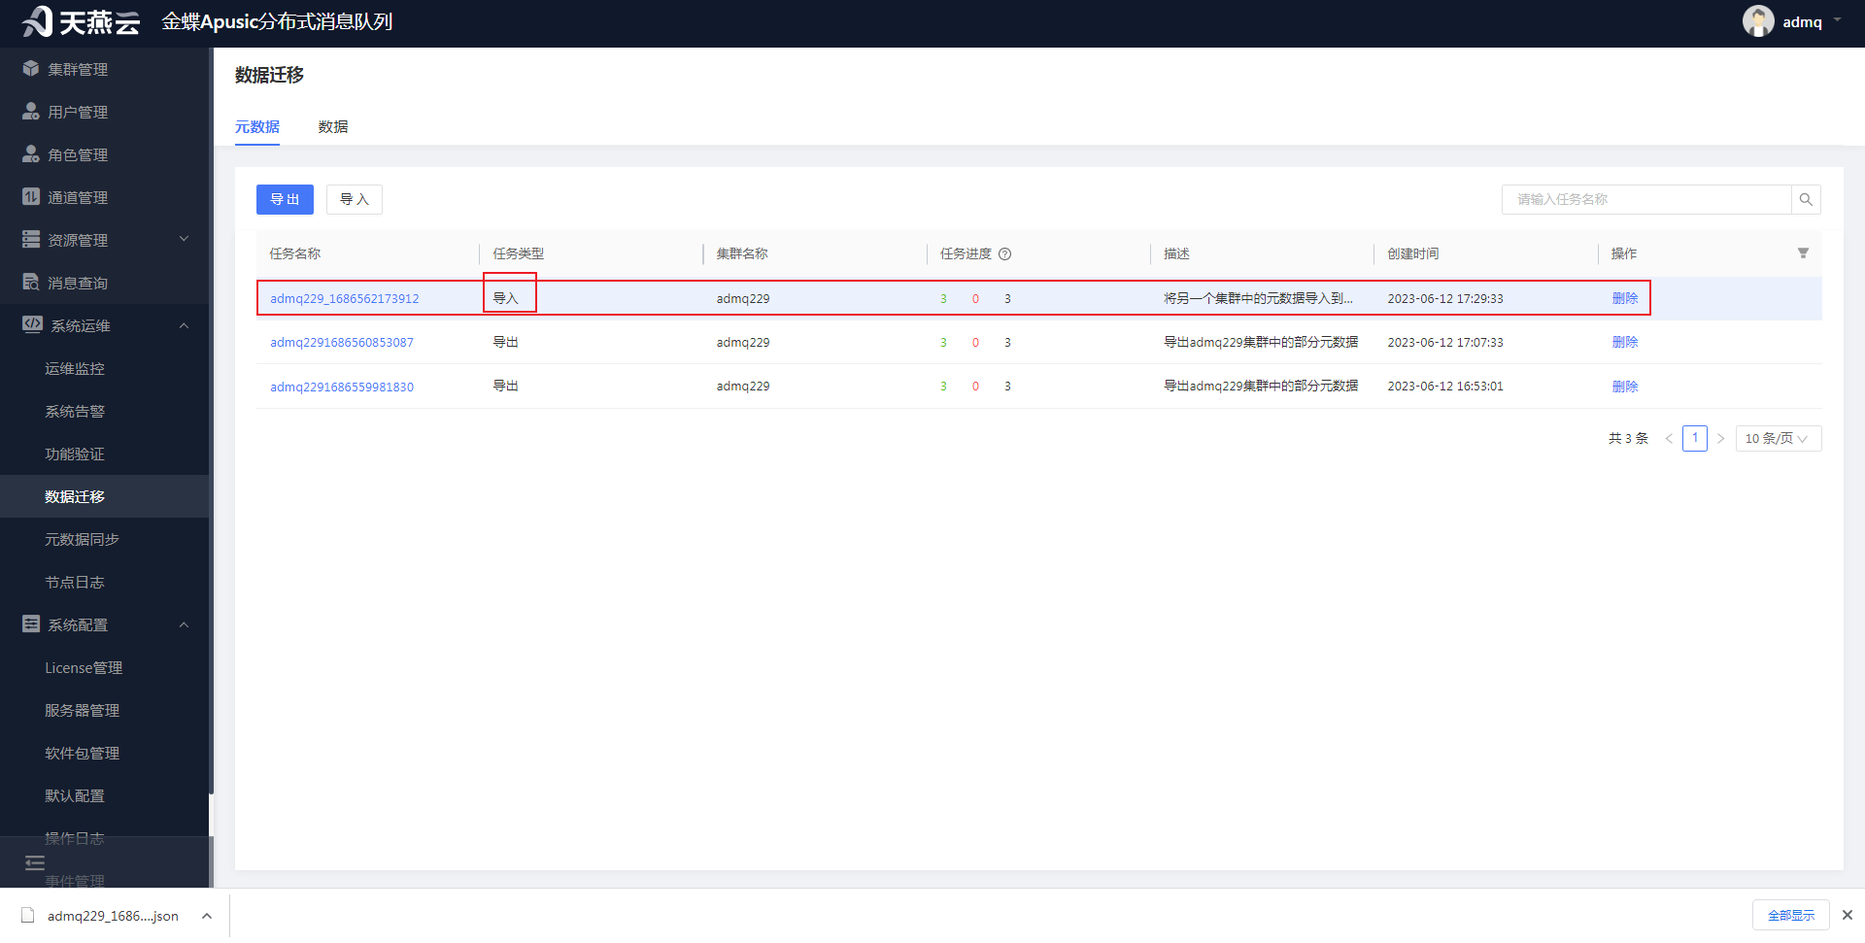Click the 系统运维 code icon
The height and width of the screenshot is (943, 1865).
(32, 324)
